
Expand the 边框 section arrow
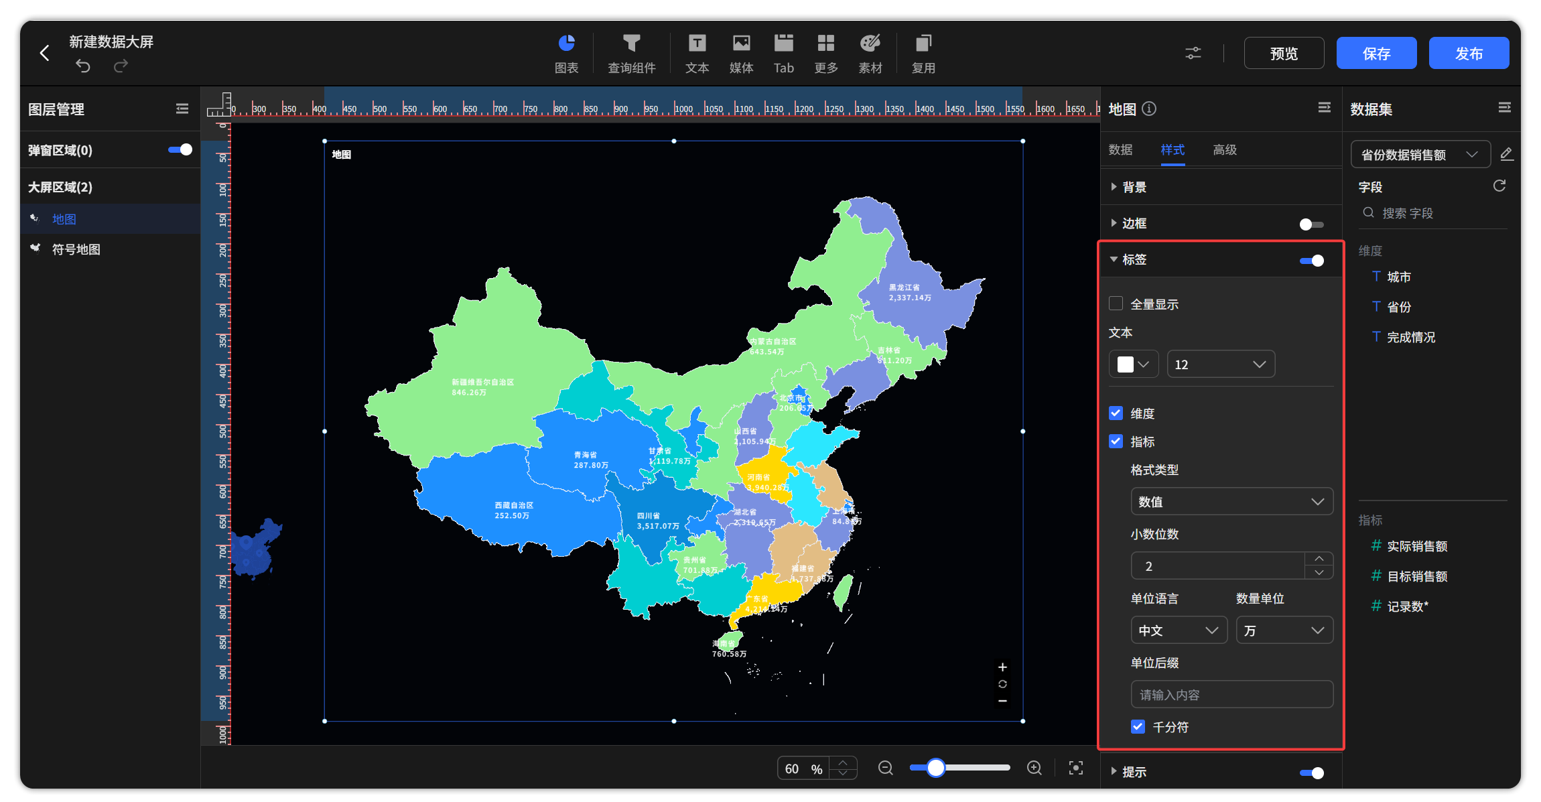point(1114,223)
